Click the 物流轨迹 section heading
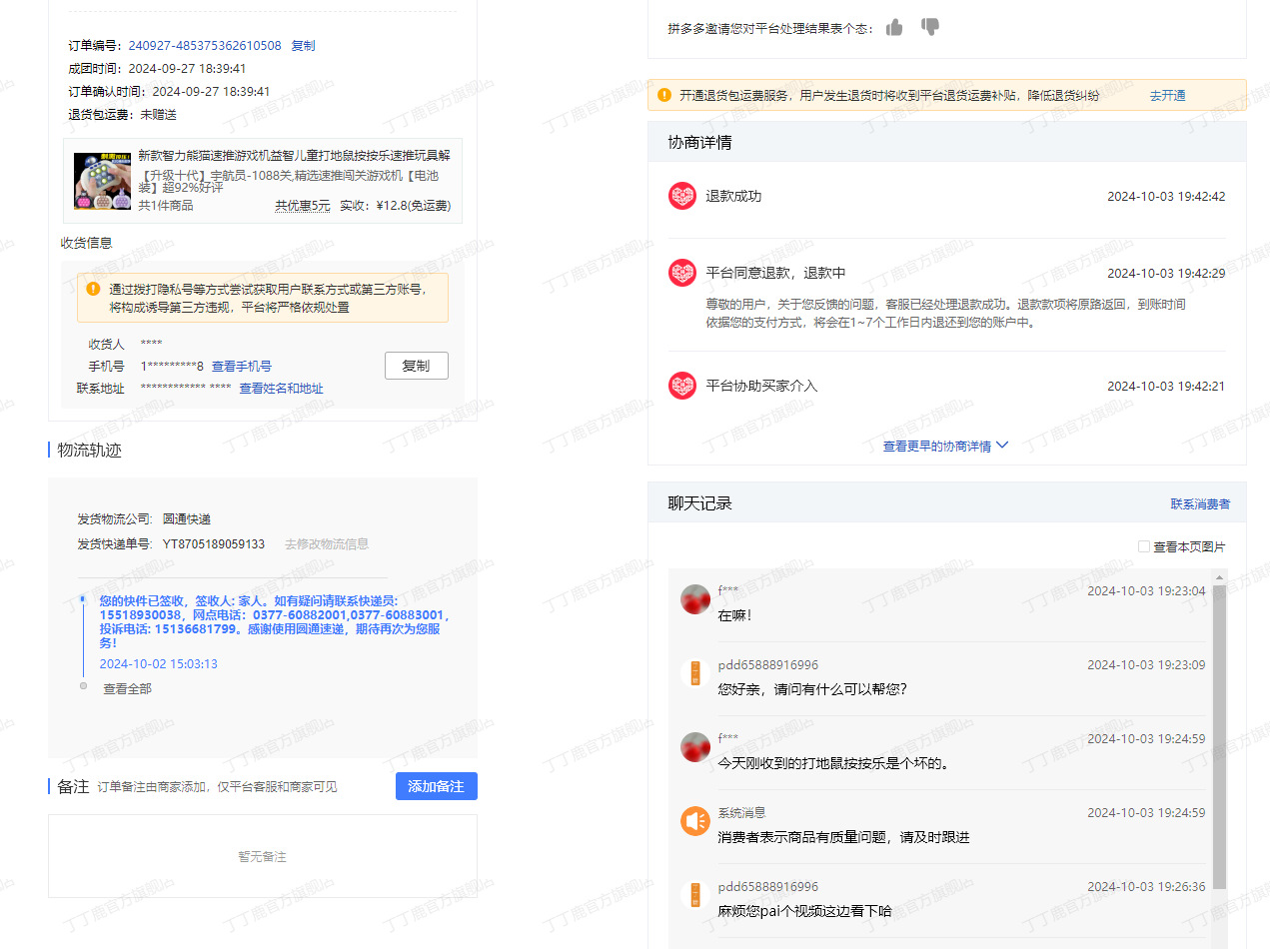 click(90, 451)
